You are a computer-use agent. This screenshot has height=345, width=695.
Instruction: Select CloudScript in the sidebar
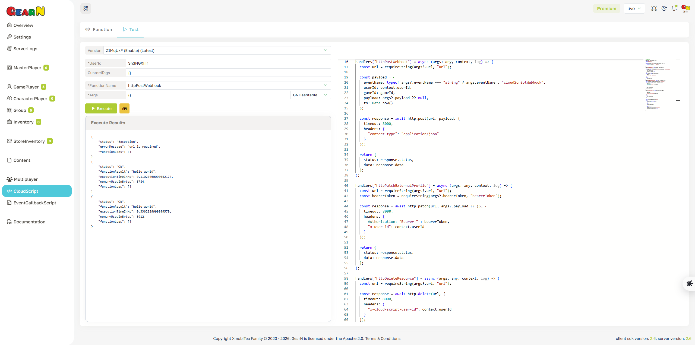(26, 191)
